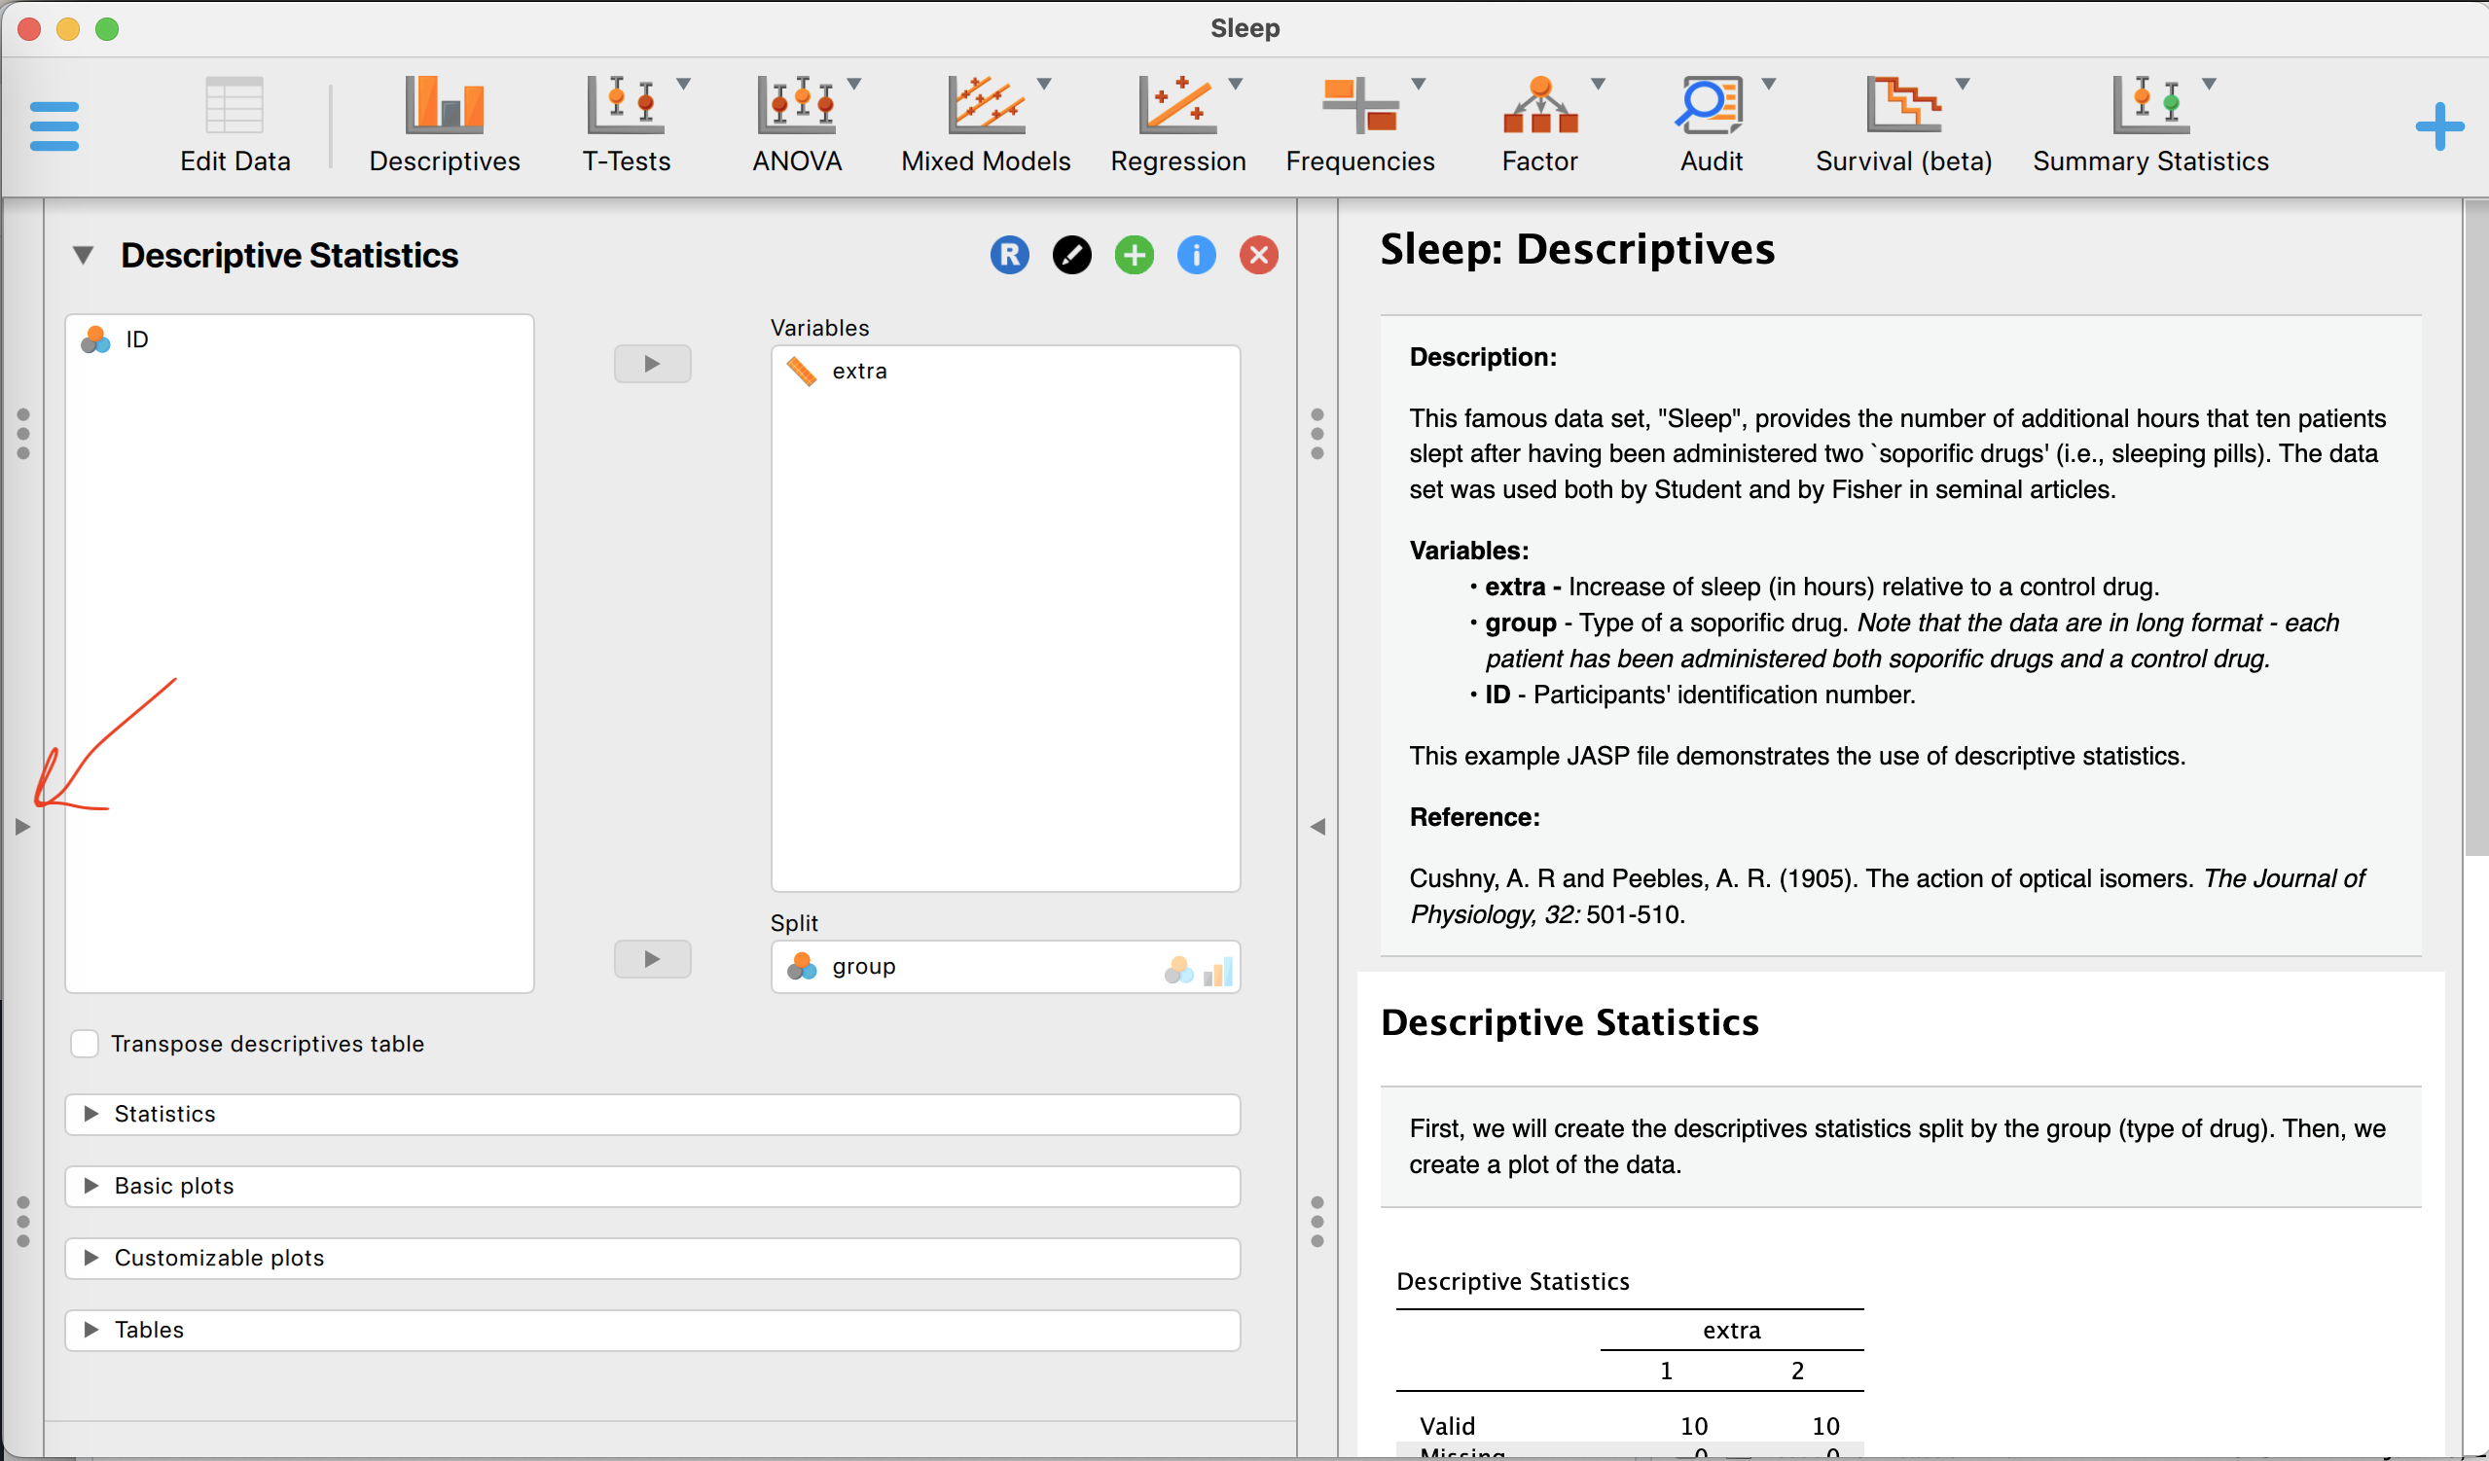Expand the Tables section
2489x1461 pixels.
pos(652,1330)
